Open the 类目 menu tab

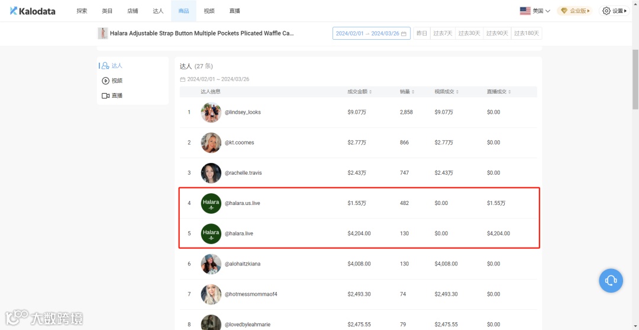click(107, 11)
